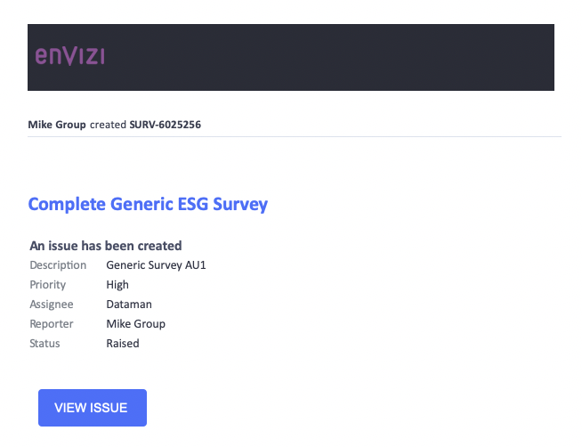Click the Raised status value

123,344
